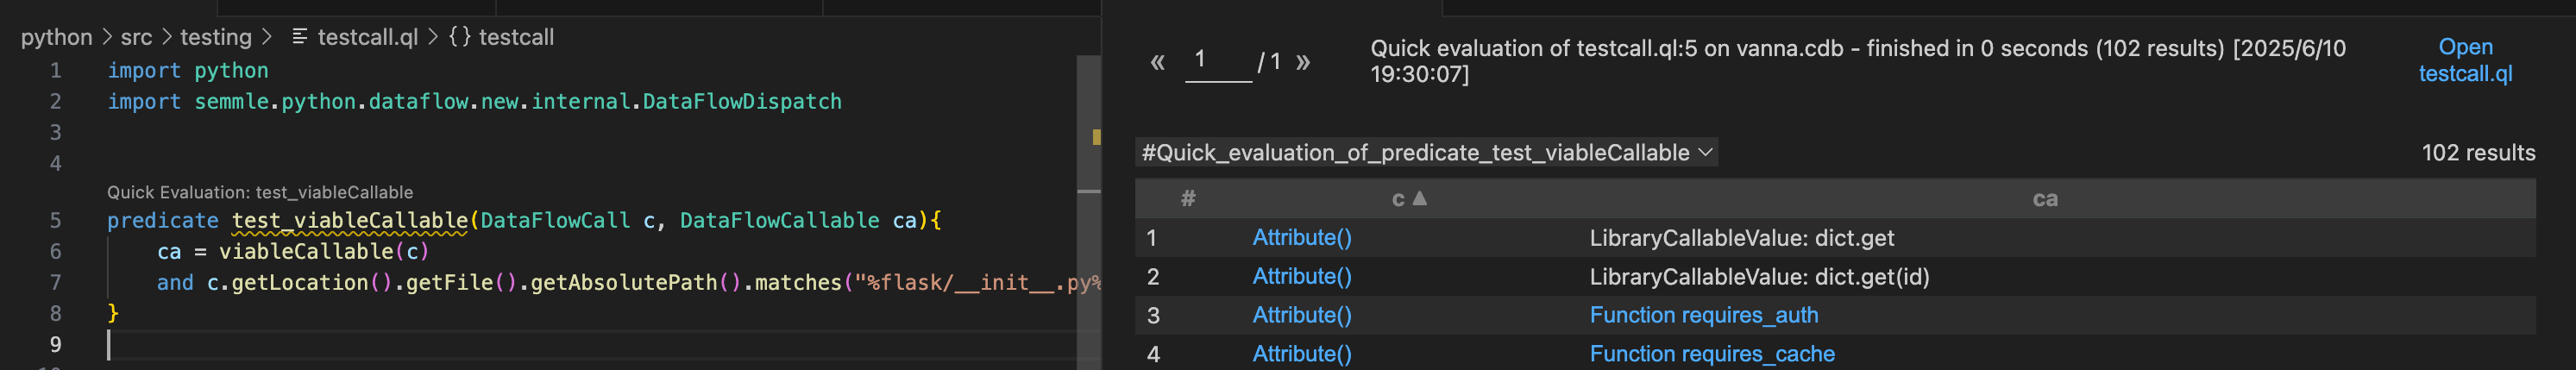Open result set dropdown test_viableCallable

coord(1427,152)
